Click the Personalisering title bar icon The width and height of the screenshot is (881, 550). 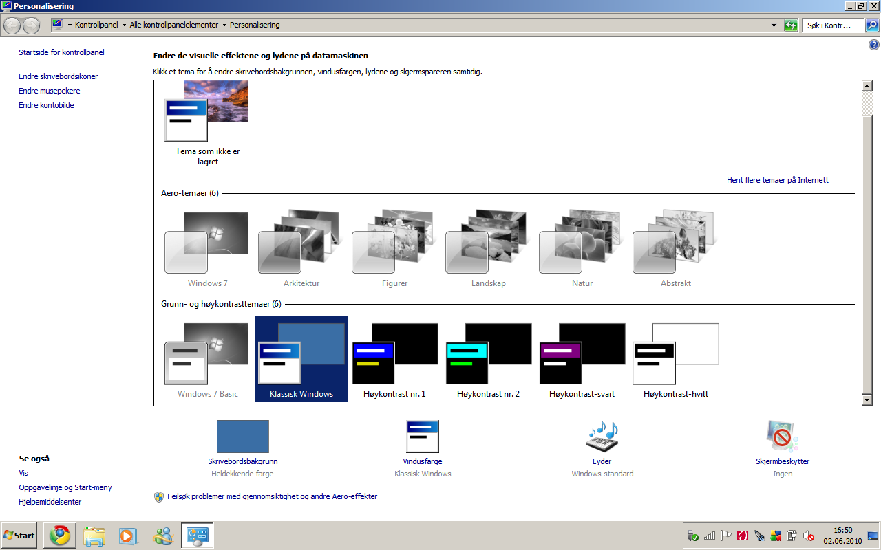[7, 6]
